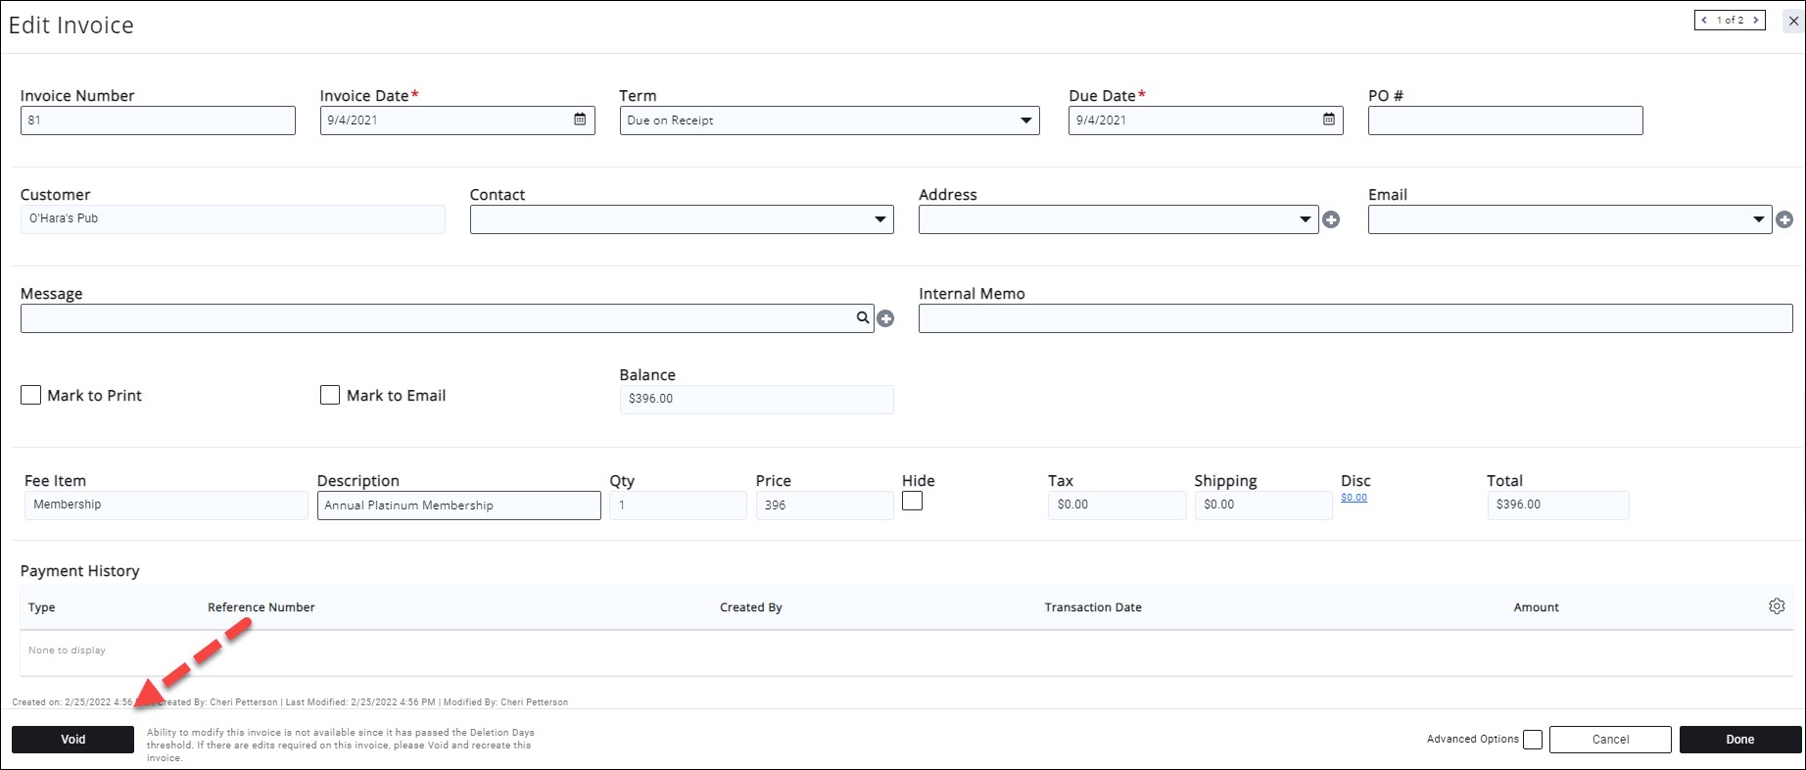Go to next invoice using right arrow
The height and width of the screenshot is (770, 1806).
pyautogui.click(x=1756, y=20)
